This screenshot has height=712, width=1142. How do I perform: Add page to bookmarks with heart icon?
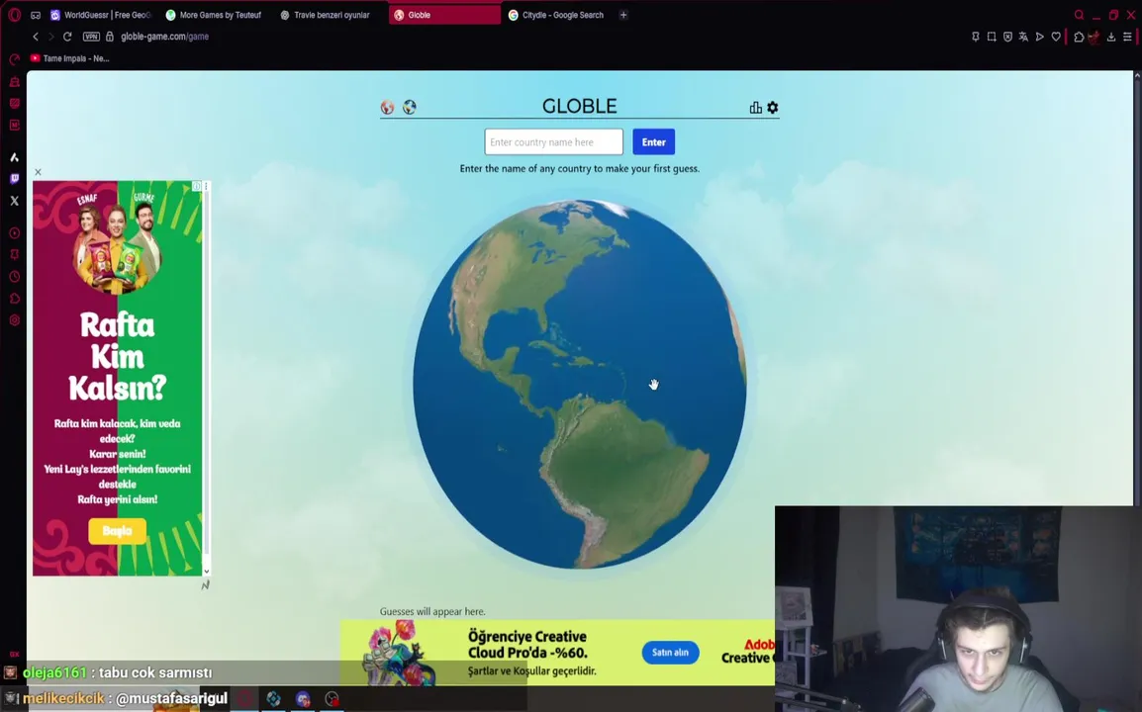[x=1056, y=37]
